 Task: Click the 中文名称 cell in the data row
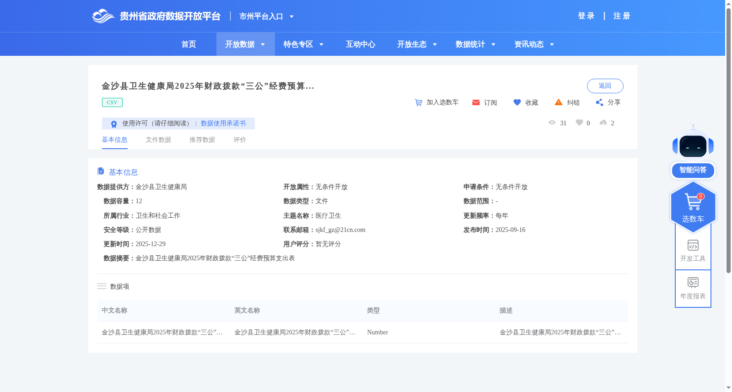[162, 333]
